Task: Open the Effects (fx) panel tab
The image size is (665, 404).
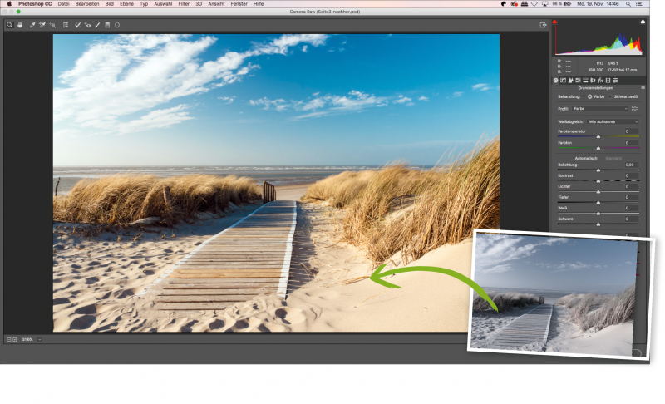Action: [600, 80]
